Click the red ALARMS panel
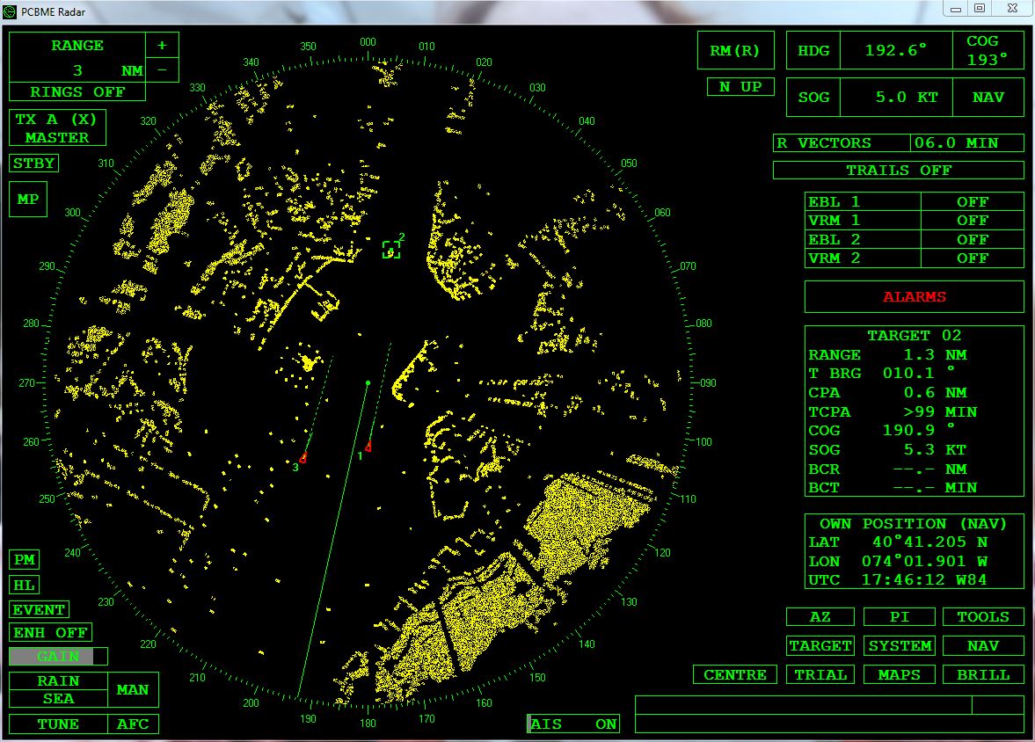The image size is (1035, 742). [x=914, y=297]
